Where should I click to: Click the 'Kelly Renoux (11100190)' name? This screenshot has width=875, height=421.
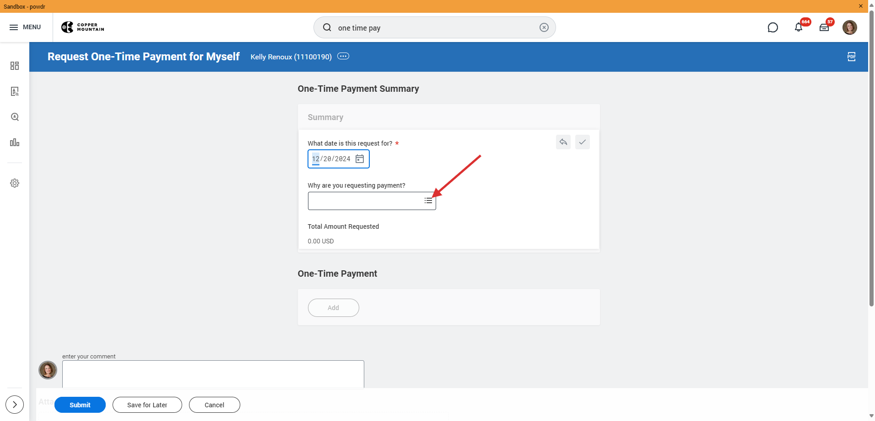[291, 57]
